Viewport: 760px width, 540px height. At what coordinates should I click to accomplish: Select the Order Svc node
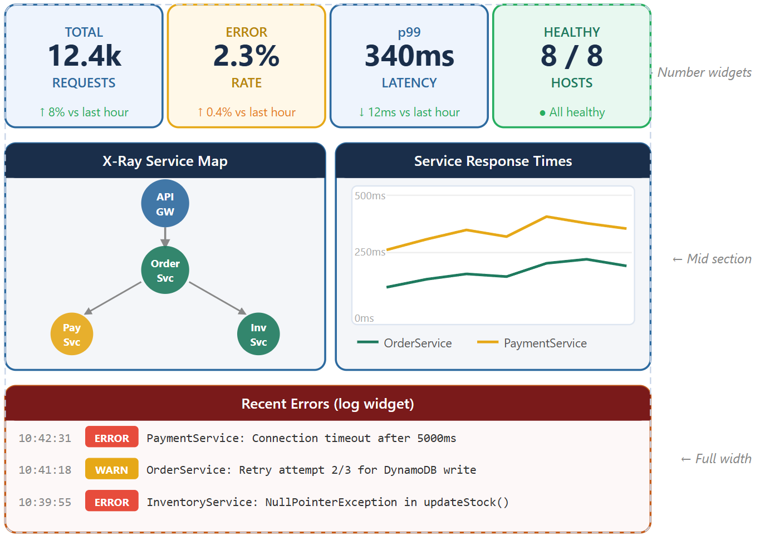pyautogui.click(x=165, y=270)
